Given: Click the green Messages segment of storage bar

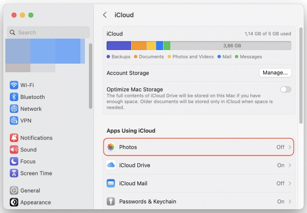Looking at the screenshot, I should 167,46.
